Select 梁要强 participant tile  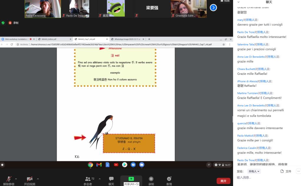152,9
